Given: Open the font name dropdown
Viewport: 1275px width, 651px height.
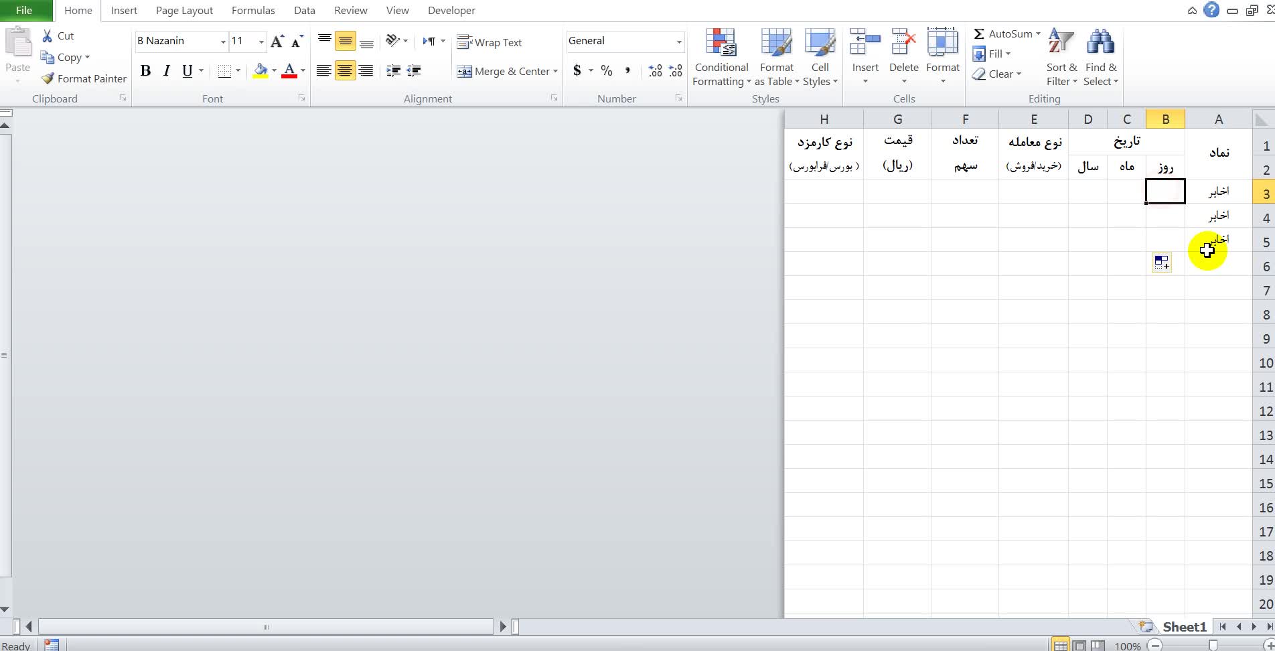Looking at the screenshot, I should click(223, 42).
